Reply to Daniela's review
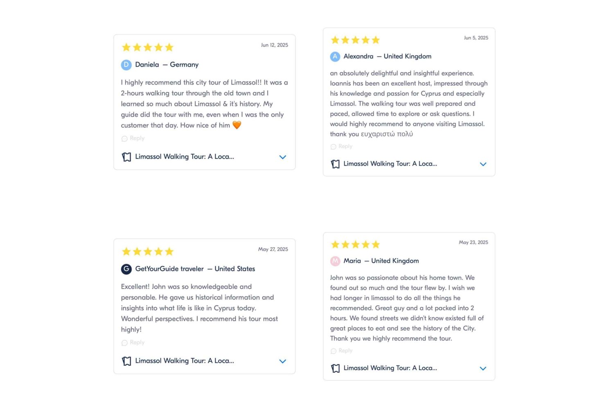Viewport: 614px width, 409px height. (133, 139)
